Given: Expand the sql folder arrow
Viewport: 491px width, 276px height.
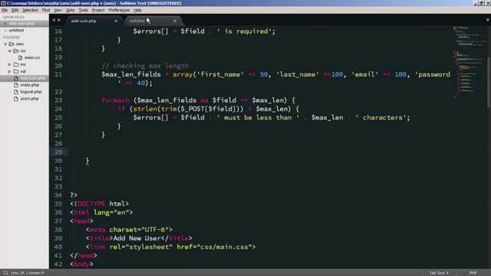Looking at the screenshot, I should (x=10, y=71).
